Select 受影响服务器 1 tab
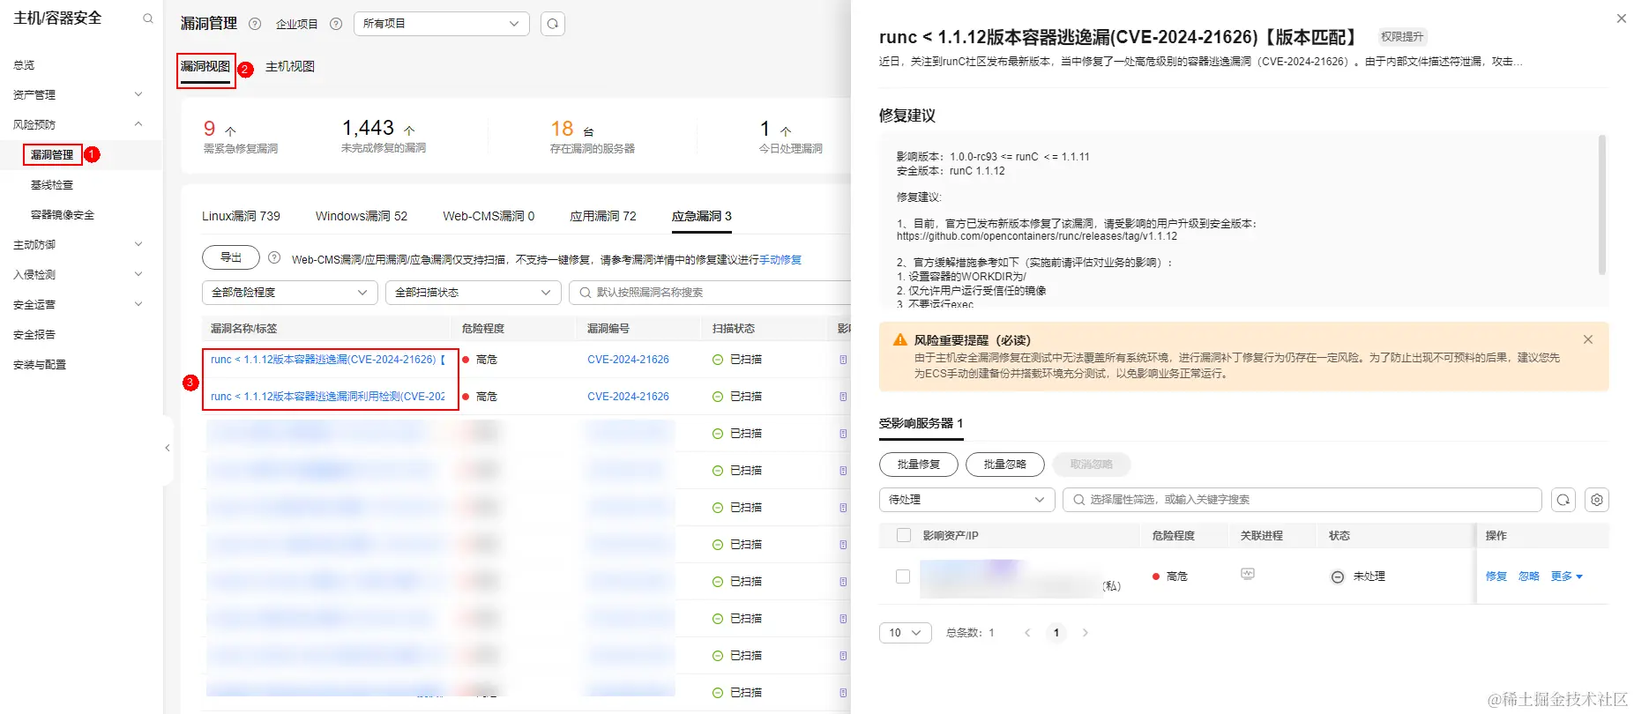This screenshot has height=714, width=1634. coord(921,423)
